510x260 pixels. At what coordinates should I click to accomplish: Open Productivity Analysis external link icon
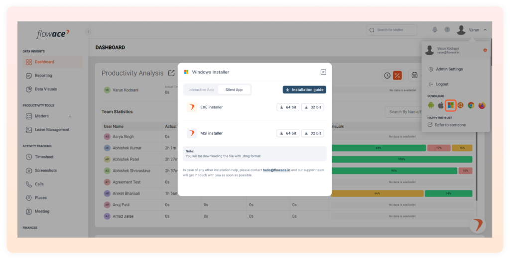point(171,74)
